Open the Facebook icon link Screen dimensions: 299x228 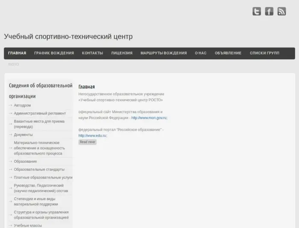(x=269, y=12)
